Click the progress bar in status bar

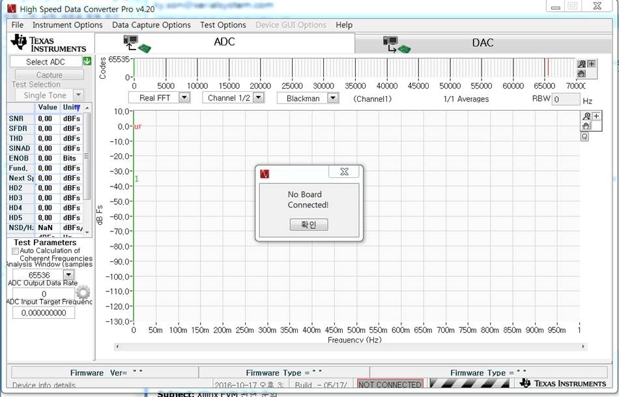tap(469, 383)
